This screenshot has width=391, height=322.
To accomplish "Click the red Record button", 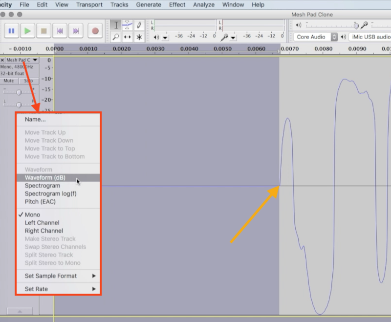I will 95,31.
